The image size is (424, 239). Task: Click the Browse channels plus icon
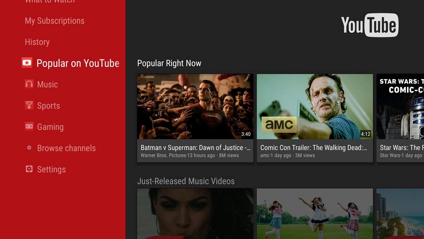click(29, 148)
